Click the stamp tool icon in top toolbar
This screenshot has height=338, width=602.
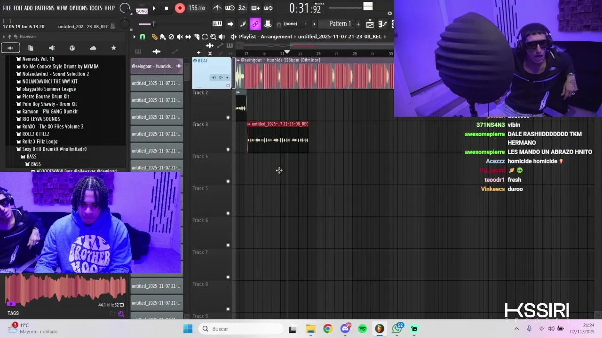pyautogui.click(x=268, y=24)
